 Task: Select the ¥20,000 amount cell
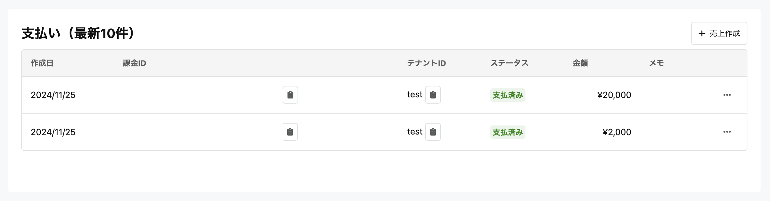click(614, 95)
